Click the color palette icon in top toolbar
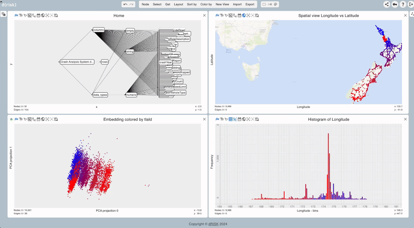The image size is (414, 228). click(x=276, y=4)
